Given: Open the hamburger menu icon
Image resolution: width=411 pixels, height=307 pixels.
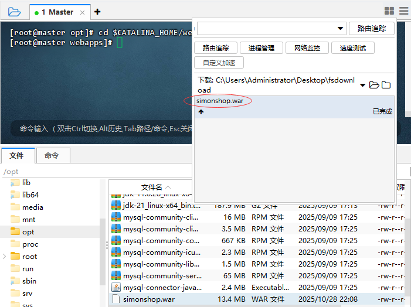Looking at the screenshot, I should (404, 11).
